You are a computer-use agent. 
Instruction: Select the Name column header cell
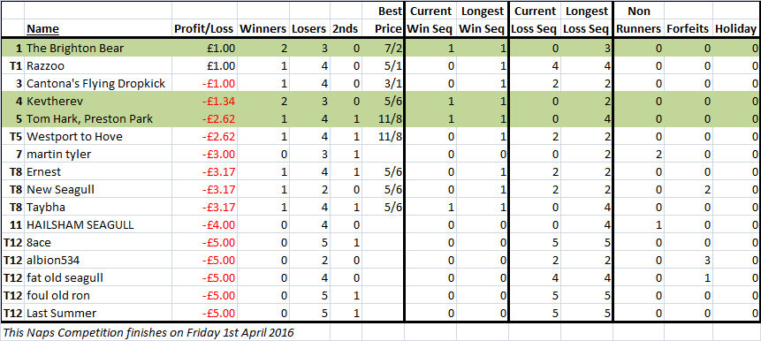tap(98, 29)
